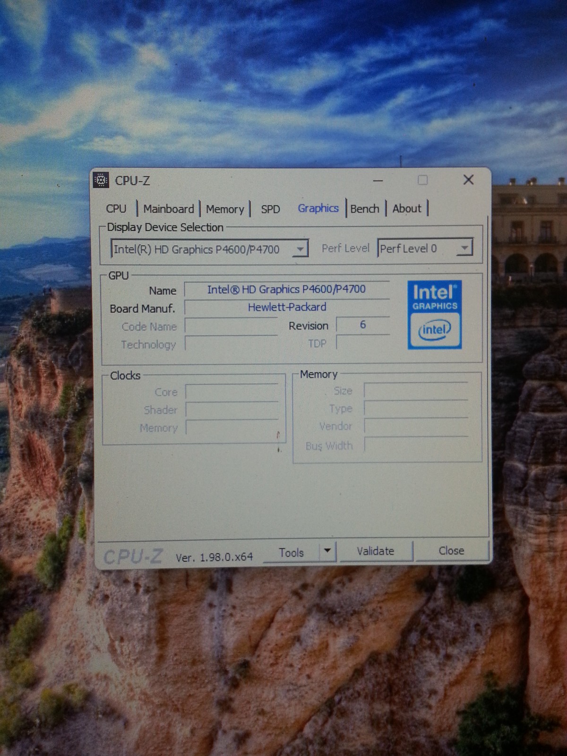This screenshot has width=567, height=756.
Task: Select the Graphics tab
Action: pyautogui.click(x=318, y=208)
